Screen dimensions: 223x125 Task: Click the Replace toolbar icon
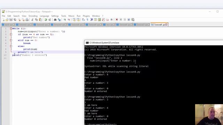tap(59, 20)
